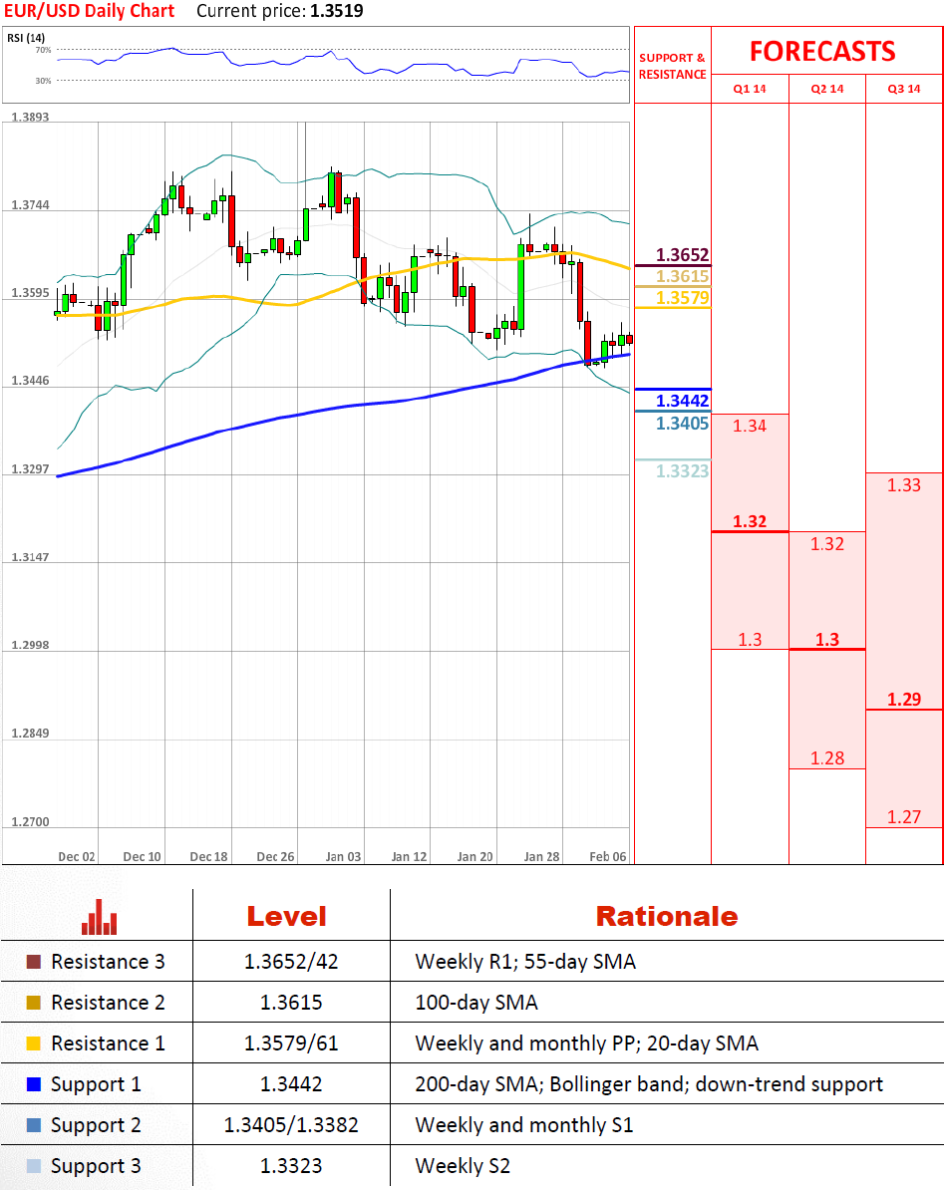Click the SUPPORT & RESISTANCE column header

pos(672,66)
